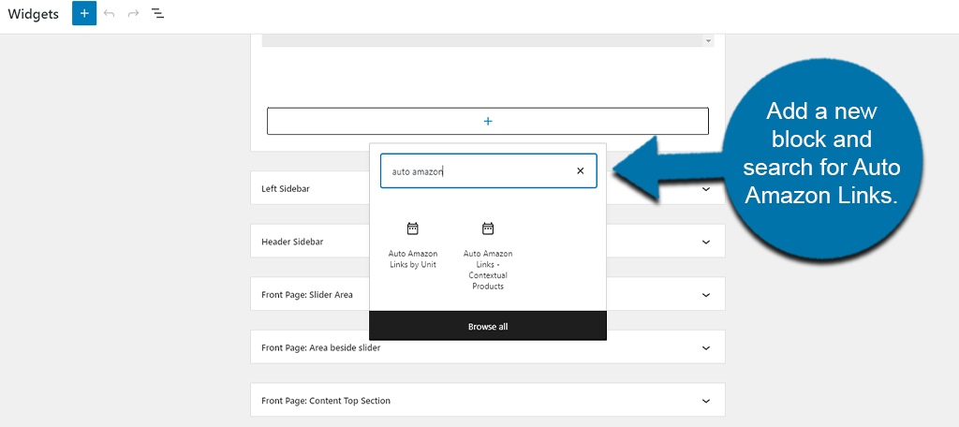959x427 pixels.
Task: Expand Front Page: Content Top Section
Action: coord(706,401)
